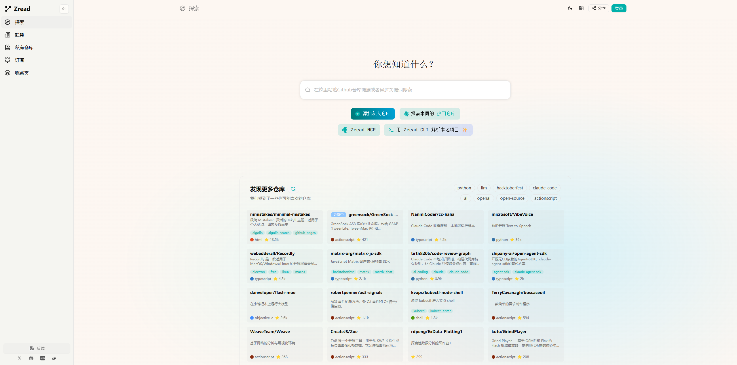Collapse the left sidebar
The height and width of the screenshot is (365, 737).
64,9
